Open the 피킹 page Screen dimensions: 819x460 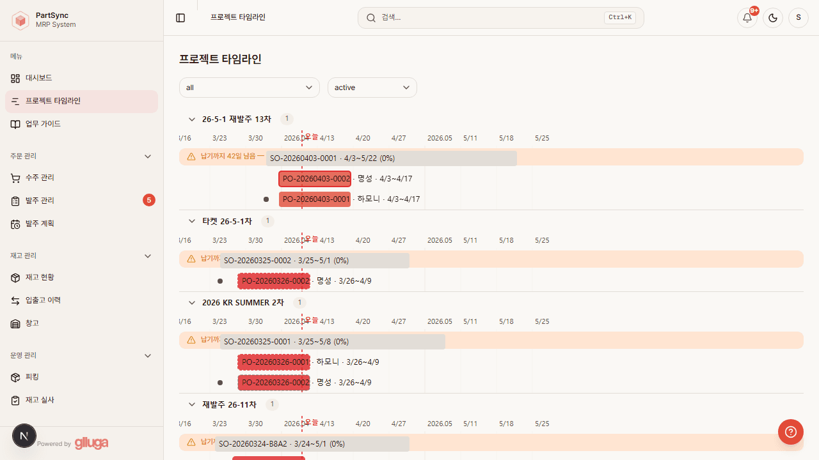[x=31, y=377]
